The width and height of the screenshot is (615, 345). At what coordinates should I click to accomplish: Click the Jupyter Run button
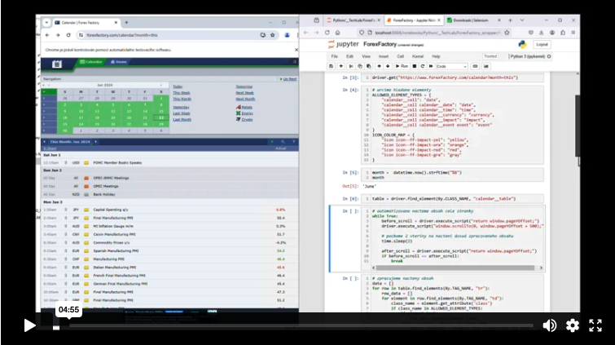click(402, 65)
